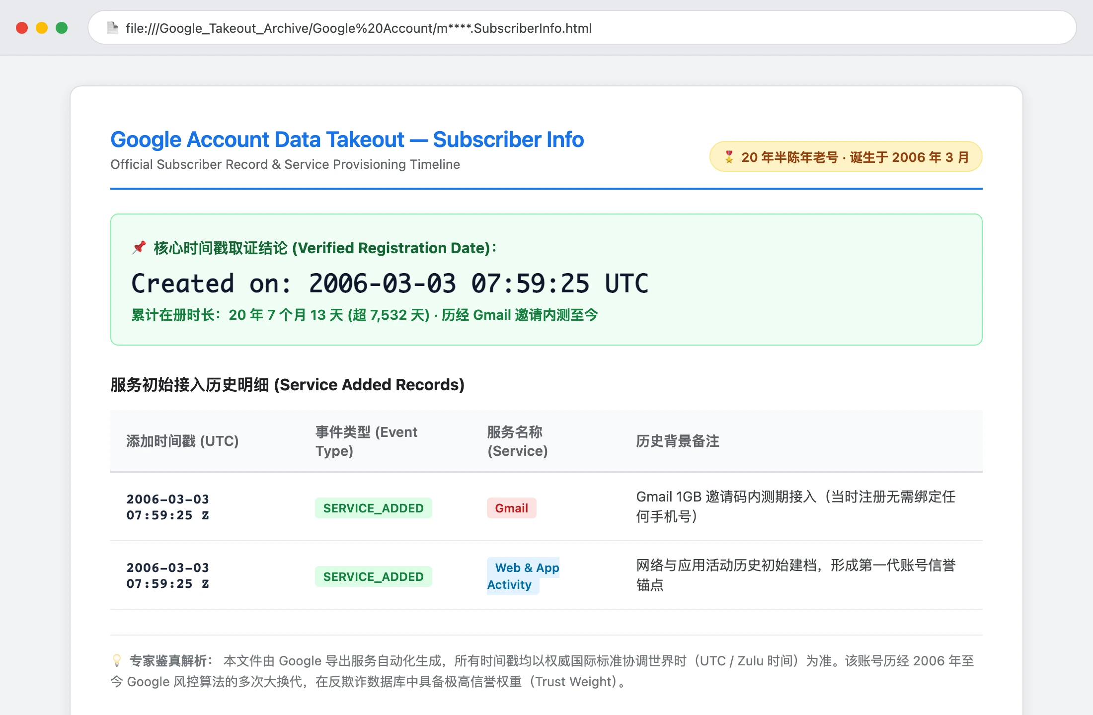Click the address bar URL field

[x=582, y=28]
